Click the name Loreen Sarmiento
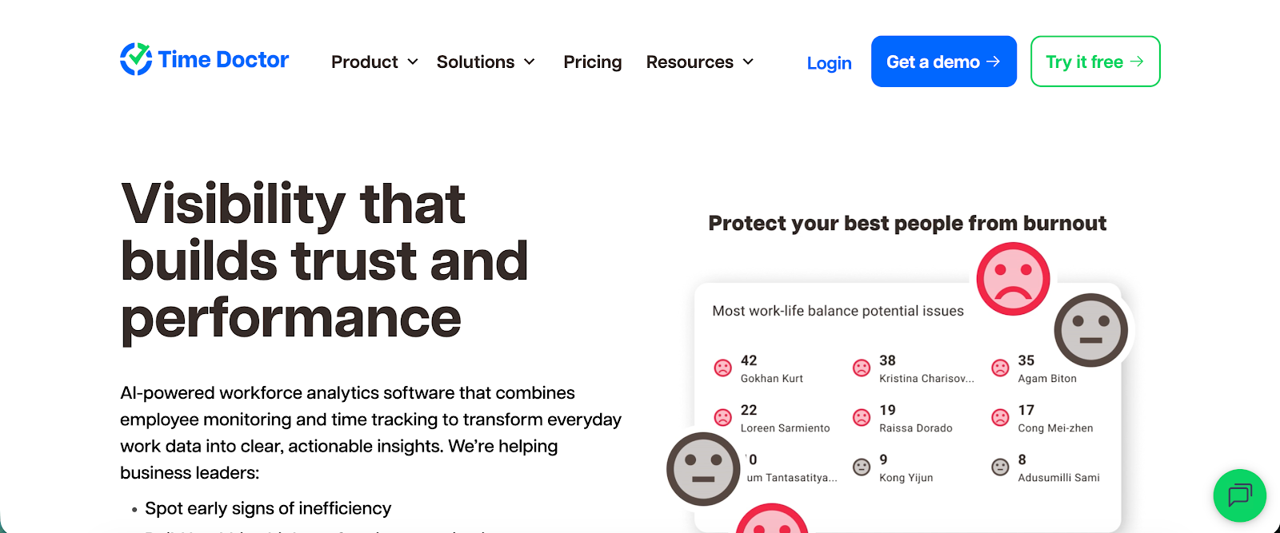Viewport: 1280px width, 533px height. coord(785,428)
